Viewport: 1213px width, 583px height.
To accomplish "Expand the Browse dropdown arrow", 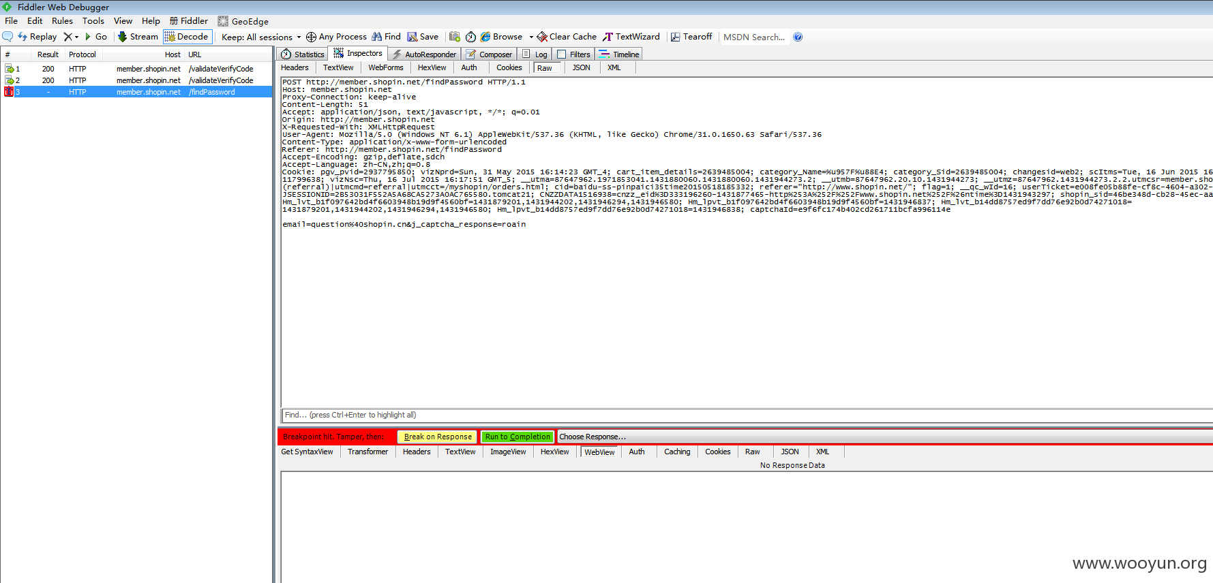I will 530,37.
